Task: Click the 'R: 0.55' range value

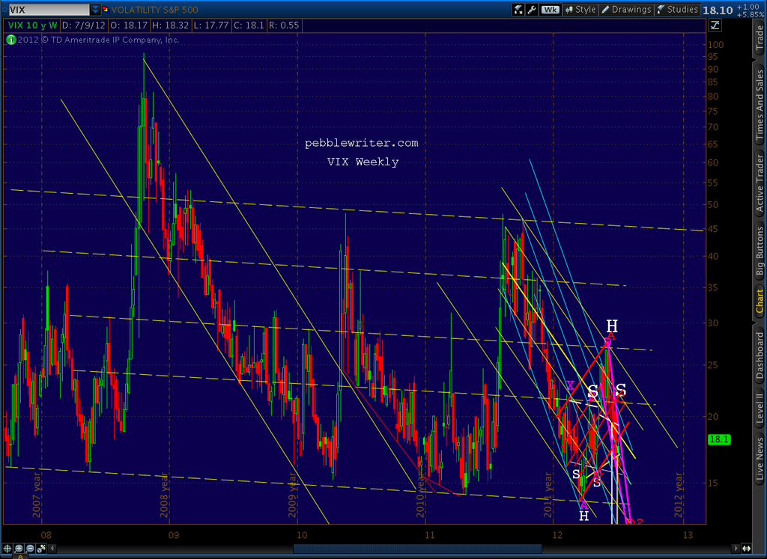Action: pos(284,25)
